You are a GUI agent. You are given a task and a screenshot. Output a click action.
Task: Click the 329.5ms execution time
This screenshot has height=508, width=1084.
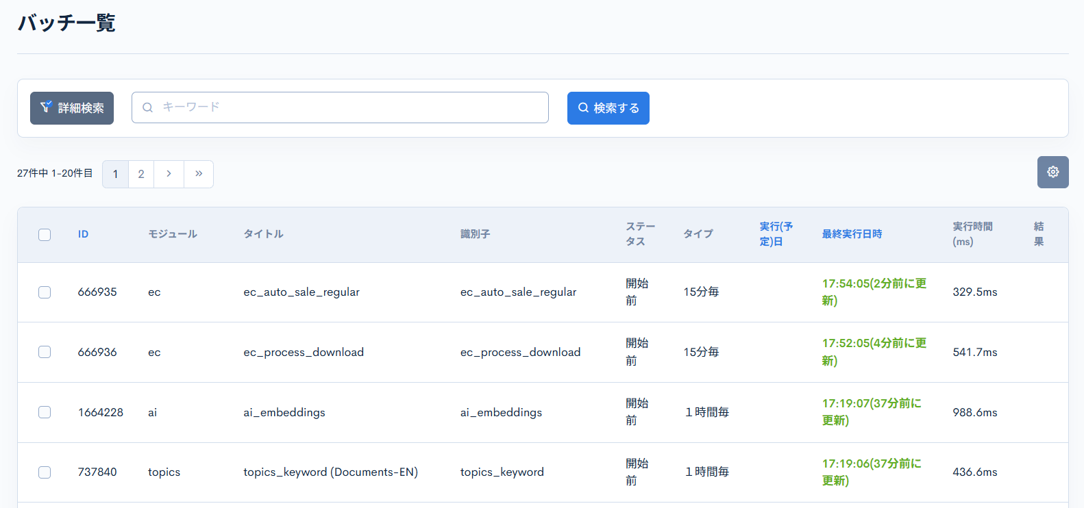[x=975, y=292]
